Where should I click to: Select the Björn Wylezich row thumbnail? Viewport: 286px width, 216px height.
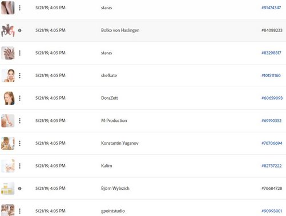8,189
